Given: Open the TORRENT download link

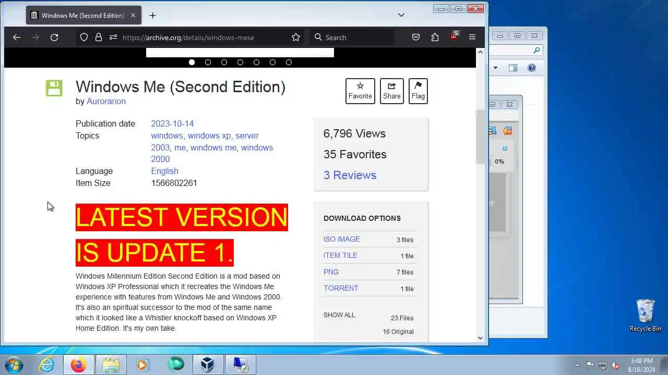Looking at the screenshot, I should pyautogui.click(x=341, y=288).
